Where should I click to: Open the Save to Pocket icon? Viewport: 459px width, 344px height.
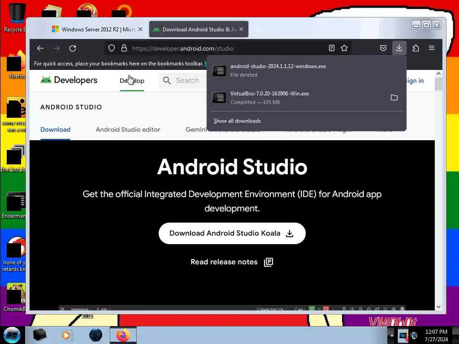[x=383, y=48]
